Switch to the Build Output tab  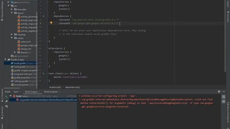[x=31, y=92]
